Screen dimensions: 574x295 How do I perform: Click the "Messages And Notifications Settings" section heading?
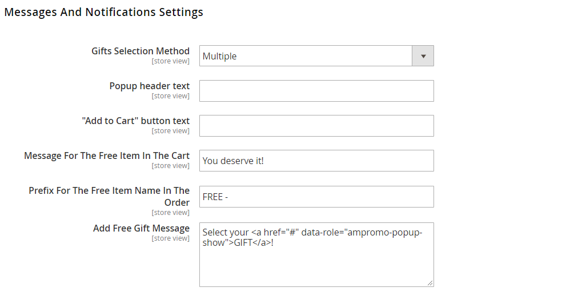coord(103,12)
